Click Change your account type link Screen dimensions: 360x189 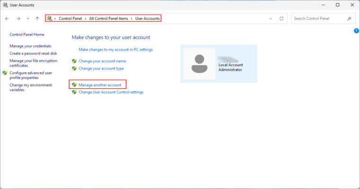click(101, 69)
